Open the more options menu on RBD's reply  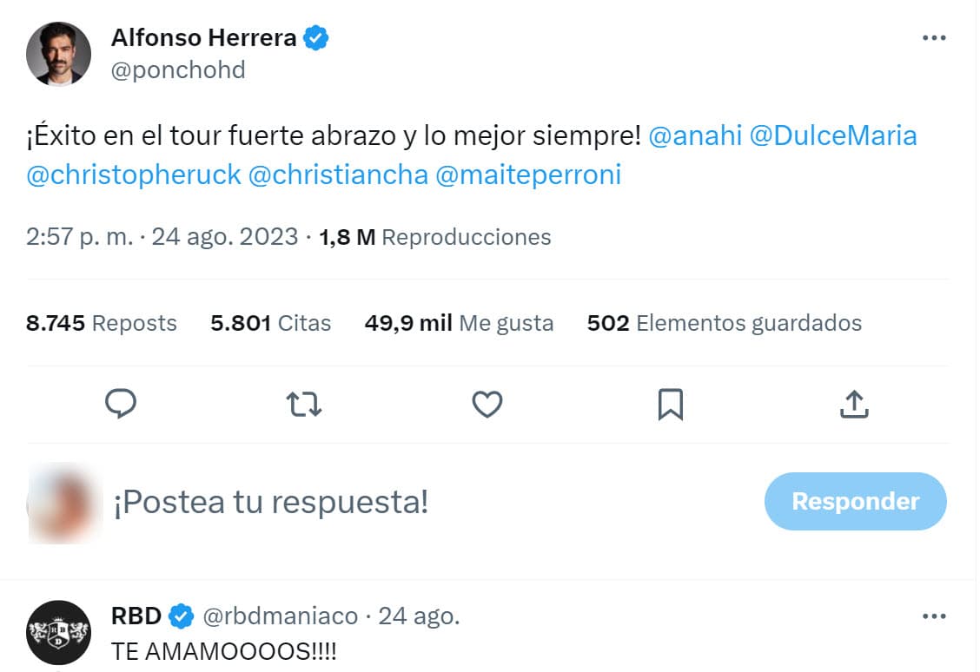click(935, 616)
